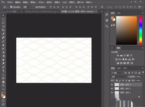Viewport: 145px width, 107px height.
Task: Toggle the auto-select checkbox in options bar
Action: (x=11, y=7)
